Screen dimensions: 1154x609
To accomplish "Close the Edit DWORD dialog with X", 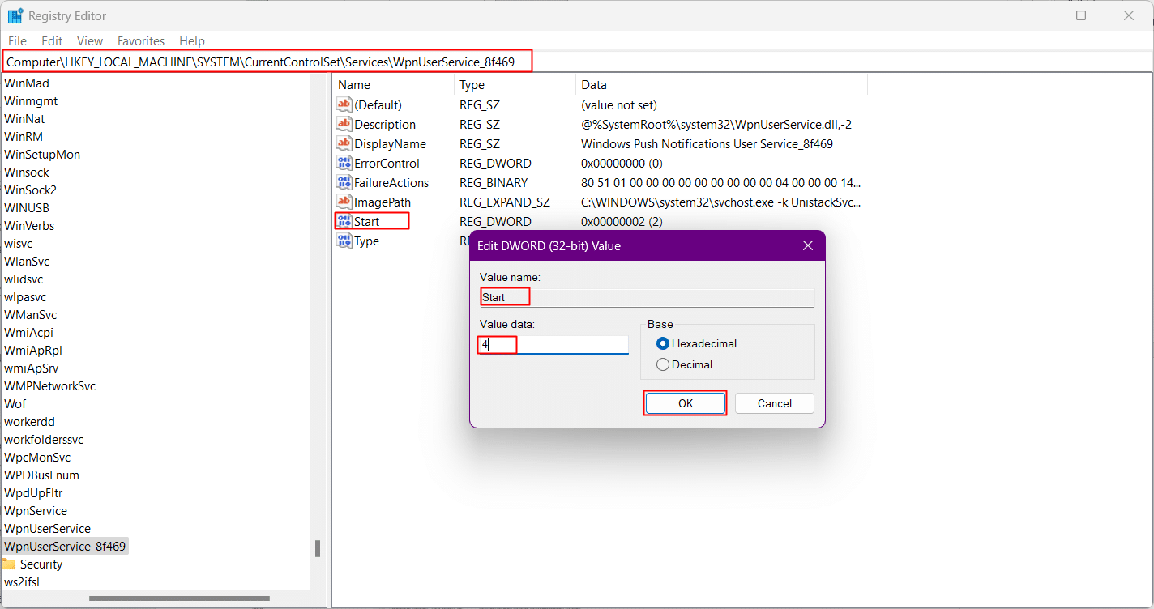I will click(807, 245).
